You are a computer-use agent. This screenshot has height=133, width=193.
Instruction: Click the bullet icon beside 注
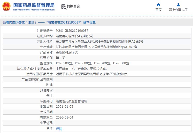tap(48, 128)
